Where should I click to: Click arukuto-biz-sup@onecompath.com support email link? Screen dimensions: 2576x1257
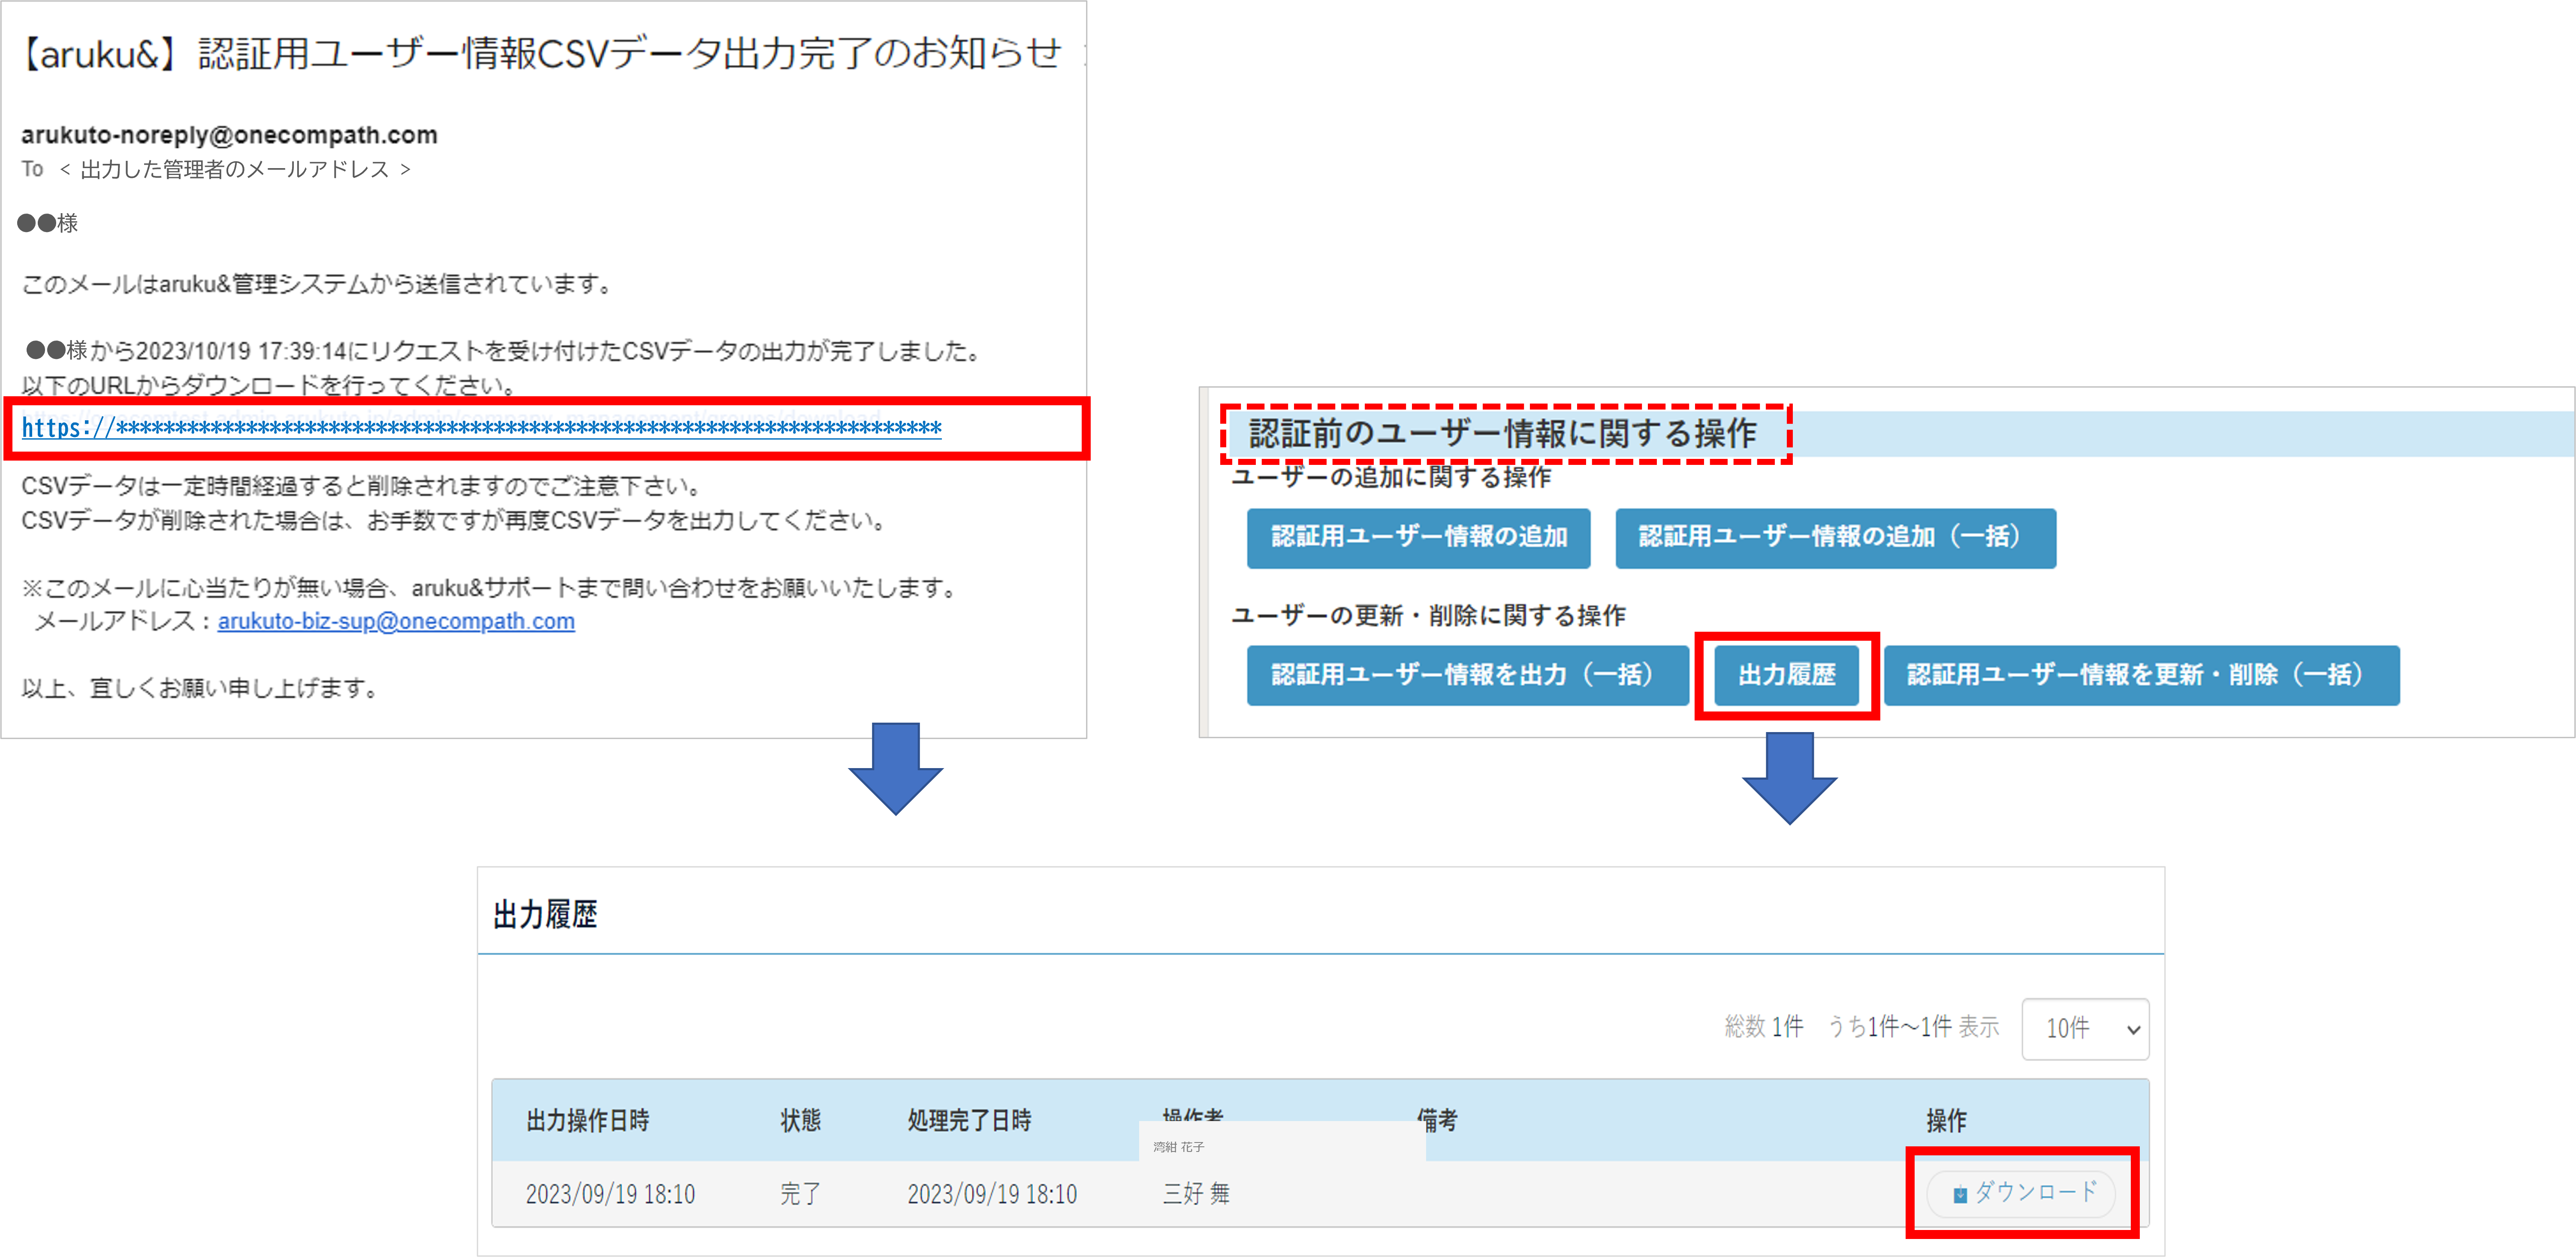click(x=396, y=621)
